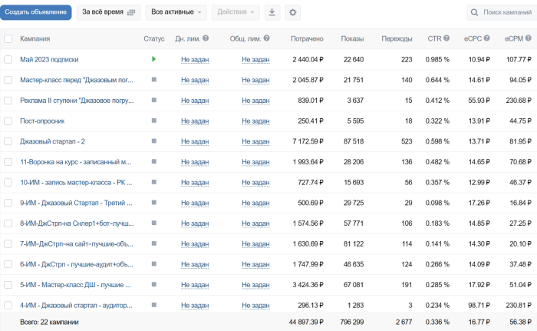Open the За всё время period selector
The height and width of the screenshot is (331, 537).
coord(108,12)
